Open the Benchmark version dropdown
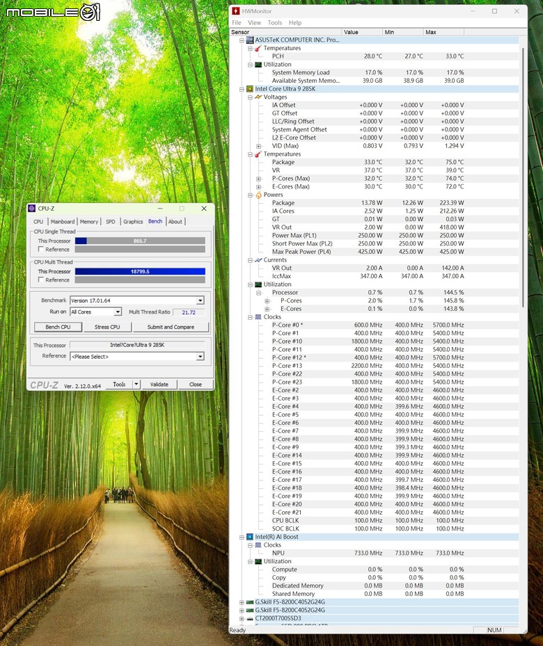This screenshot has height=646, width=543. 200,300
